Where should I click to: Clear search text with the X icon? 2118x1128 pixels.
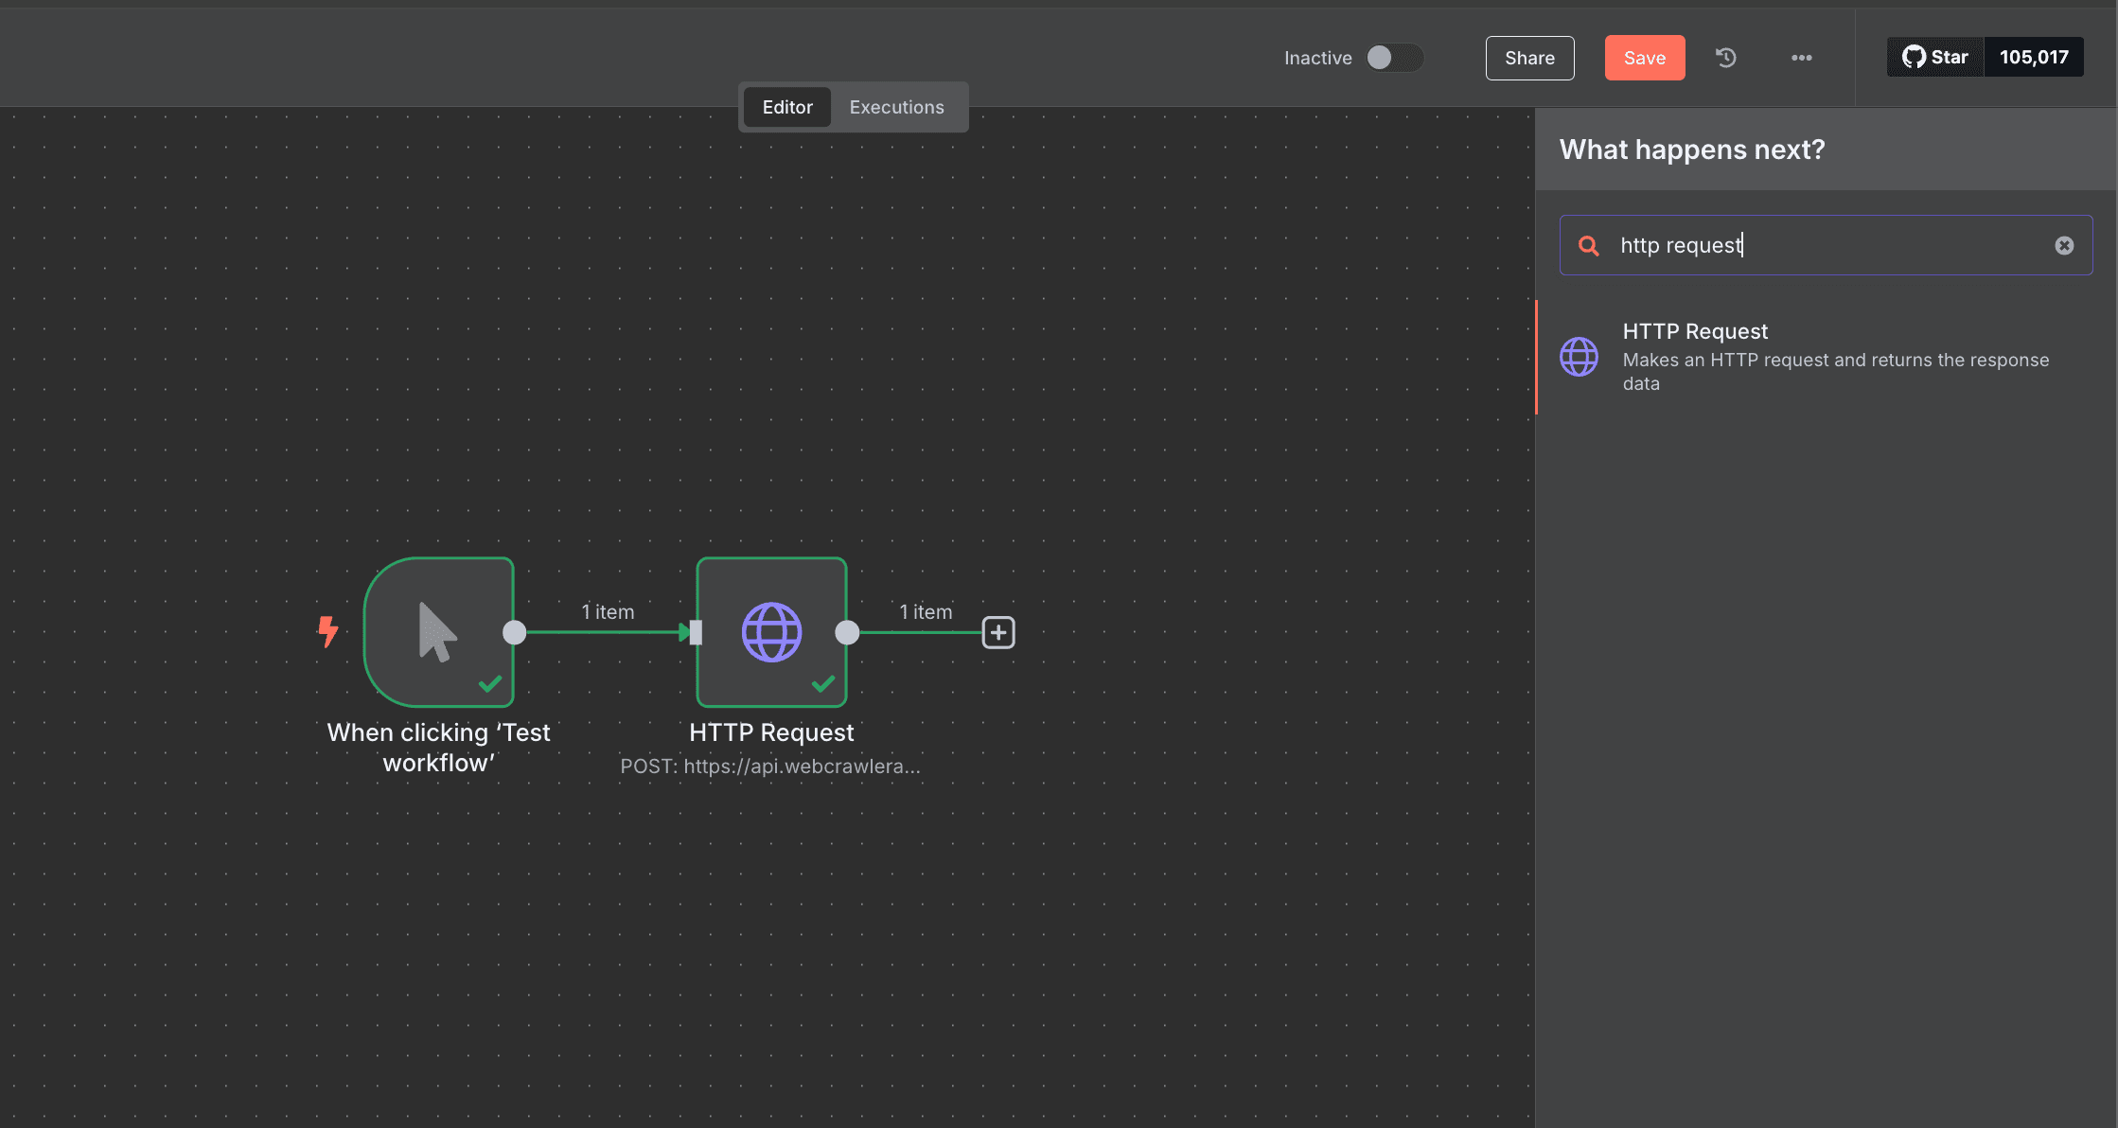point(2064,245)
